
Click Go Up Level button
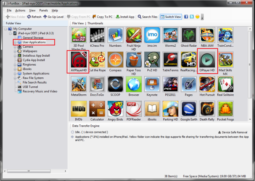tap(53, 17)
